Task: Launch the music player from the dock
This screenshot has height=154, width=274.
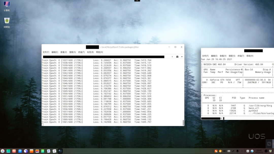Action: coord(43,151)
